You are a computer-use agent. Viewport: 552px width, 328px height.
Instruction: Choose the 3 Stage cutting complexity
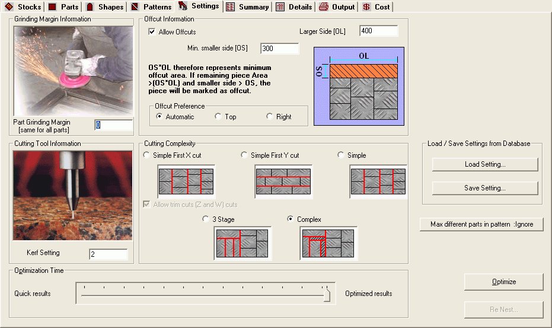pos(206,219)
